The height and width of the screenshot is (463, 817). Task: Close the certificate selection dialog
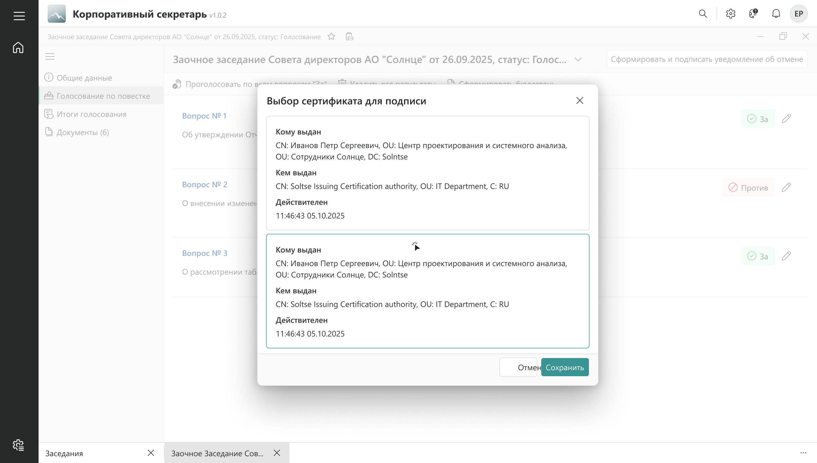(x=580, y=101)
